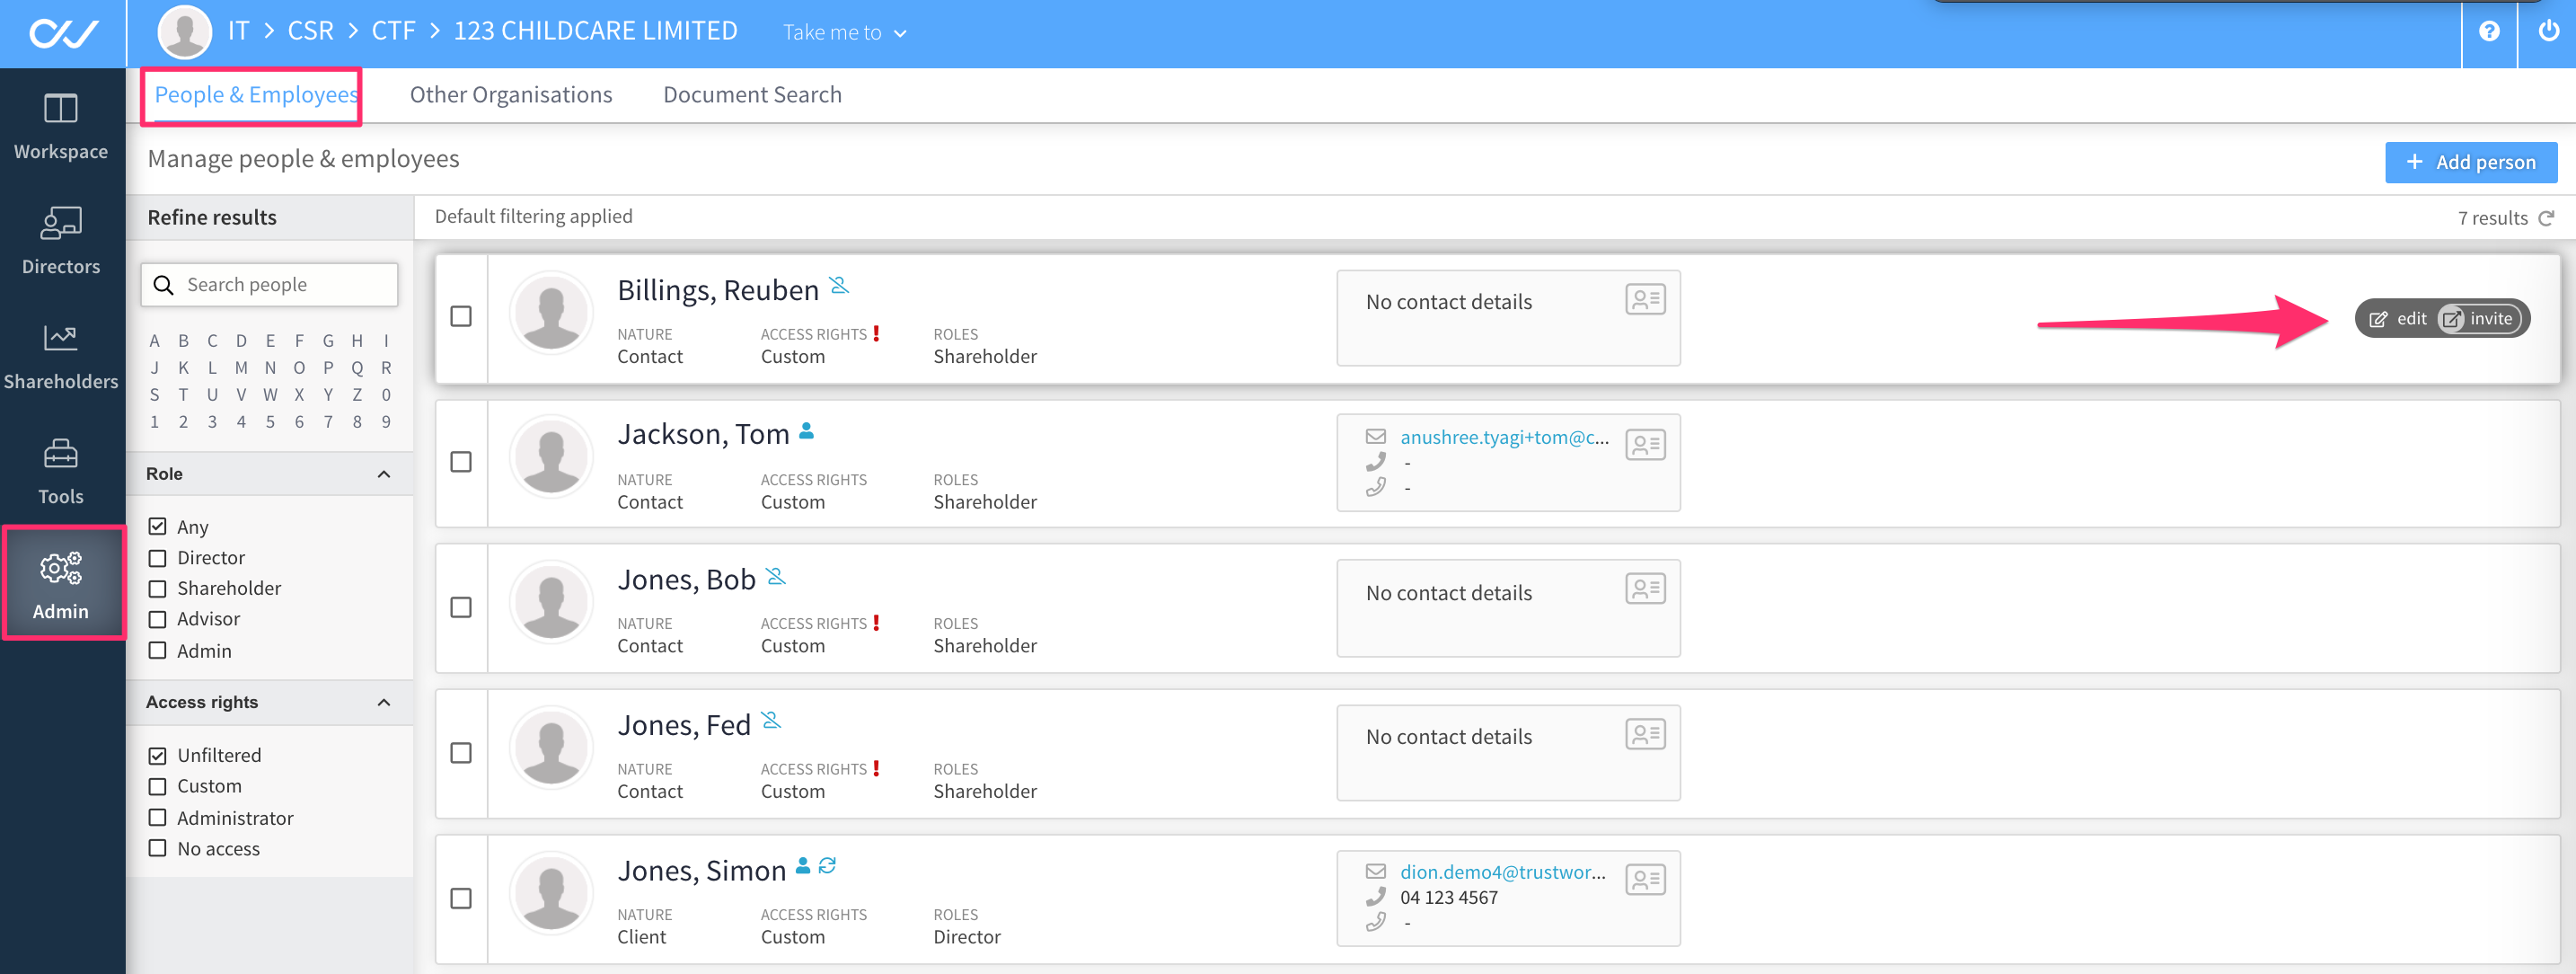
Task: Open contact card icon for Billings, Reuben
Action: (x=1645, y=299)
